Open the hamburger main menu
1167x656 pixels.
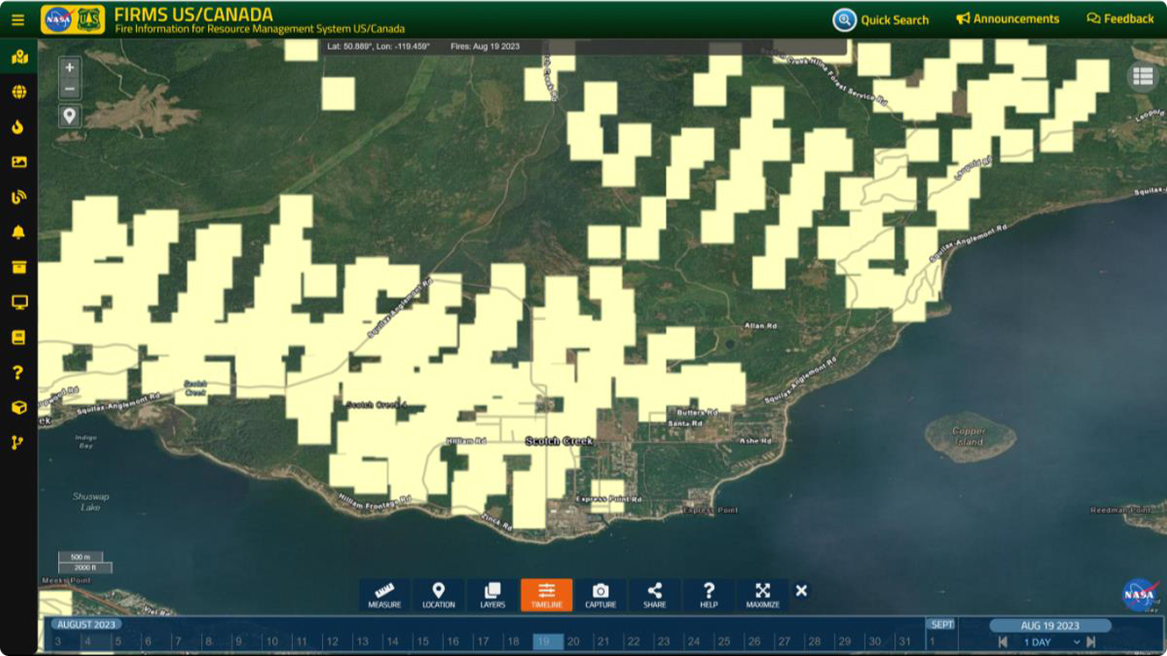click(18, 19)
